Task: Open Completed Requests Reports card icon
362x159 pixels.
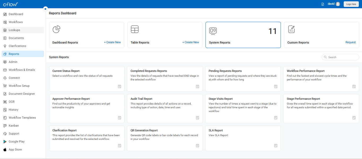Action: [x=198, y=86]
